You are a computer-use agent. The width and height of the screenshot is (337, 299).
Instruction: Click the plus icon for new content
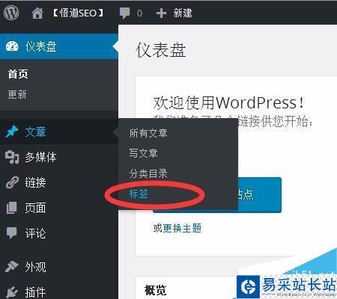pyautogui.click(x=161, y=13)
